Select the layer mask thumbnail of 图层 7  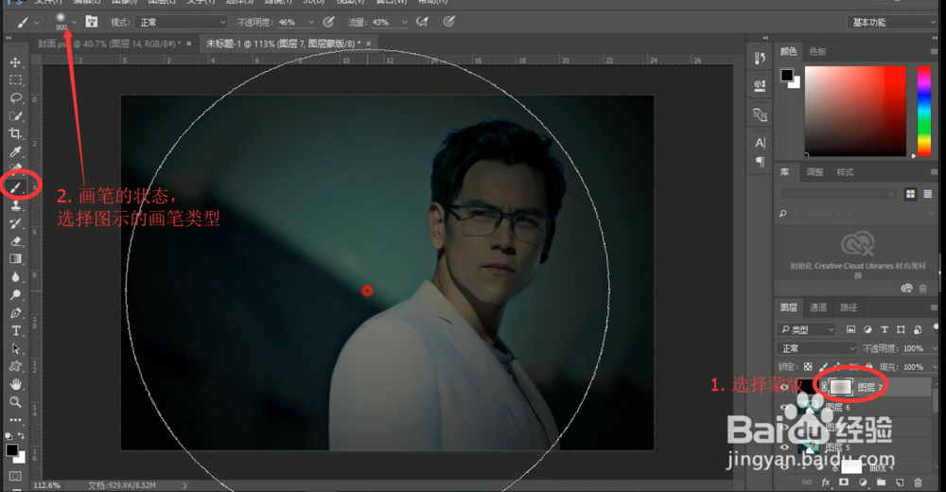840,387
